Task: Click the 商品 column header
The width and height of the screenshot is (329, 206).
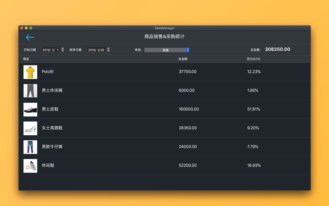Action: pos(26,59)
